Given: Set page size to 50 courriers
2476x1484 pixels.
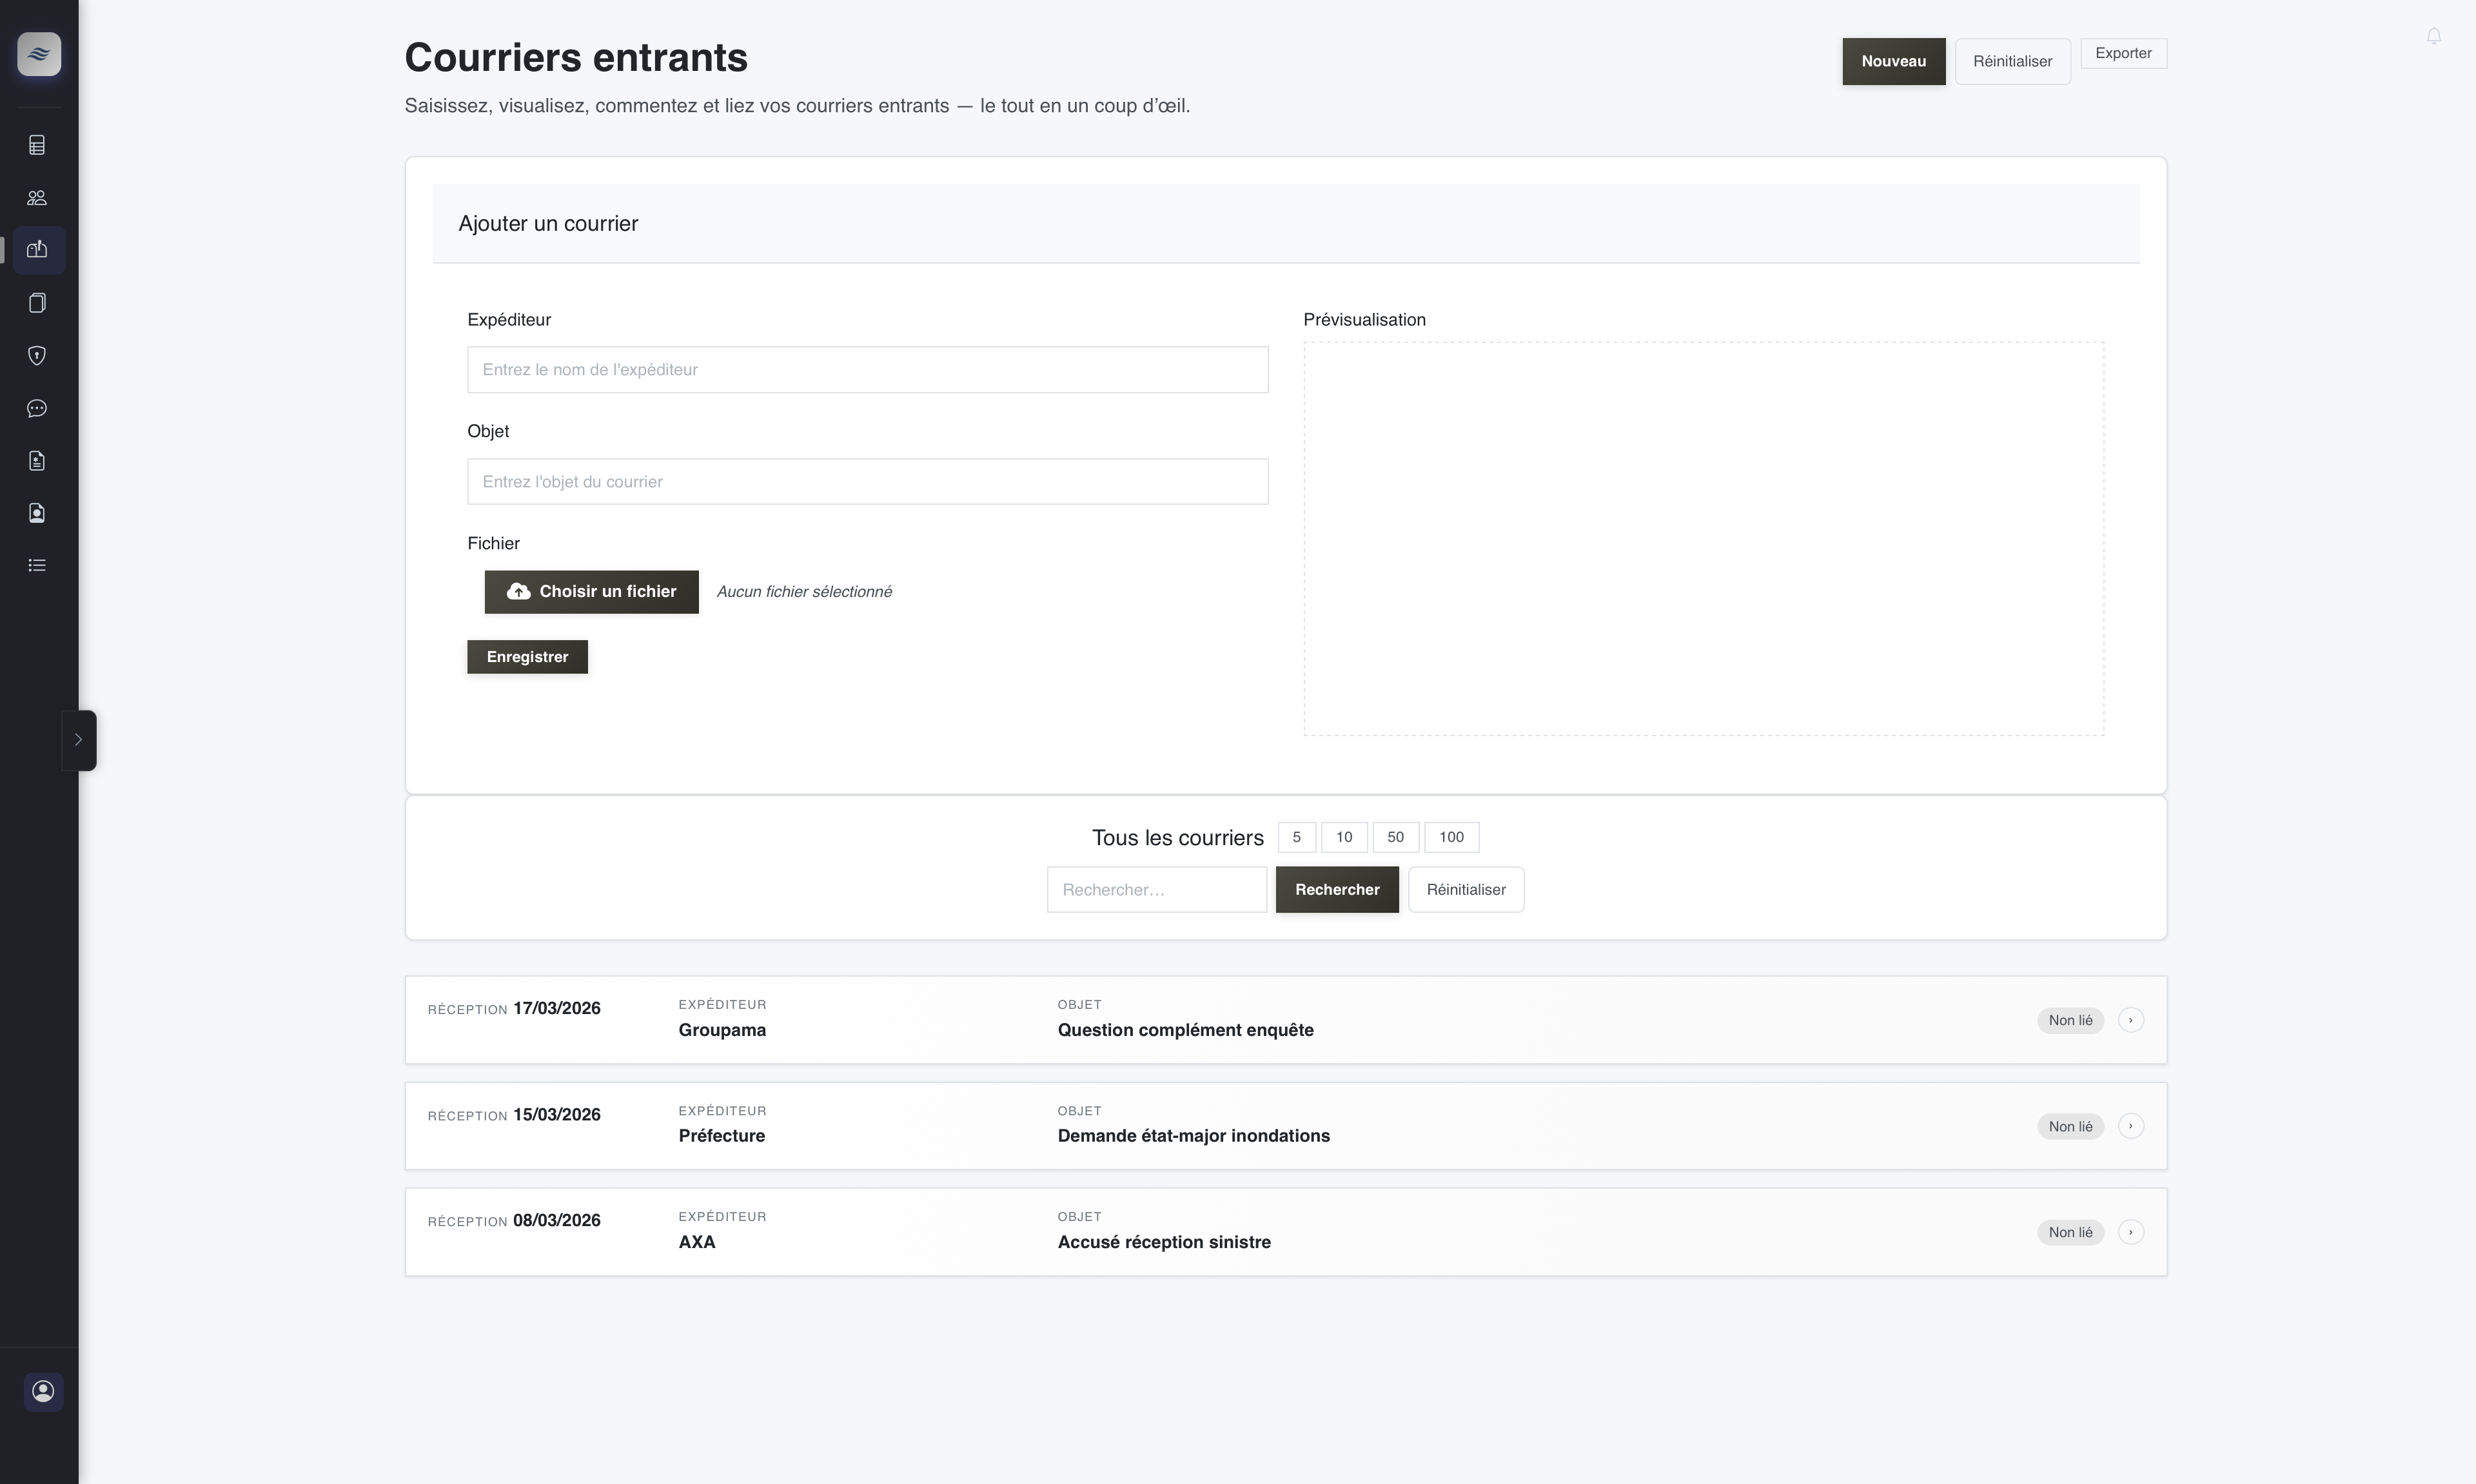Looking at the screenshot, I should pyautogui.click(x=1395, y=837).
